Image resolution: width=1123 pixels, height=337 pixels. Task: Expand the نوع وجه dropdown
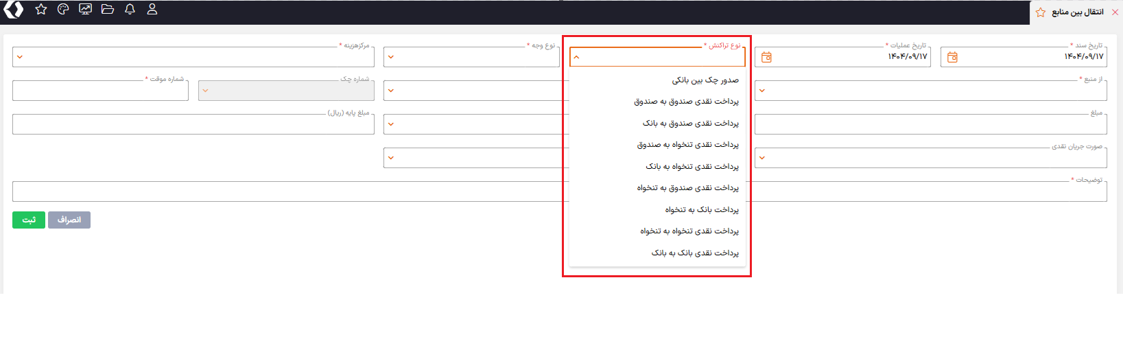(391, 57)
